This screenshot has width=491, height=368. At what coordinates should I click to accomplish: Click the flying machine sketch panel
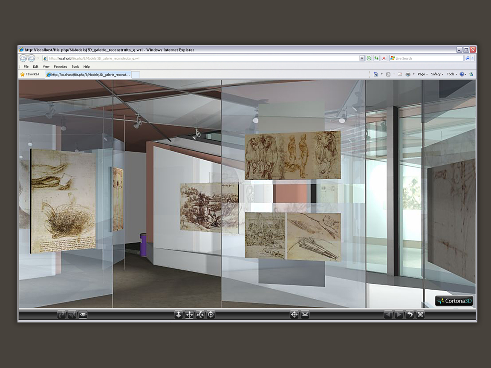314,236
